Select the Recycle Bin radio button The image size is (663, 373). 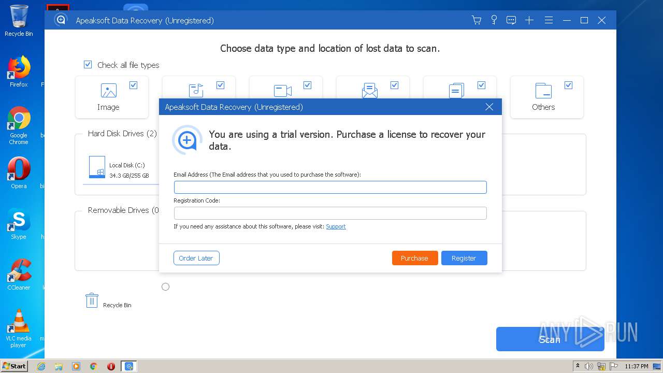165,286
